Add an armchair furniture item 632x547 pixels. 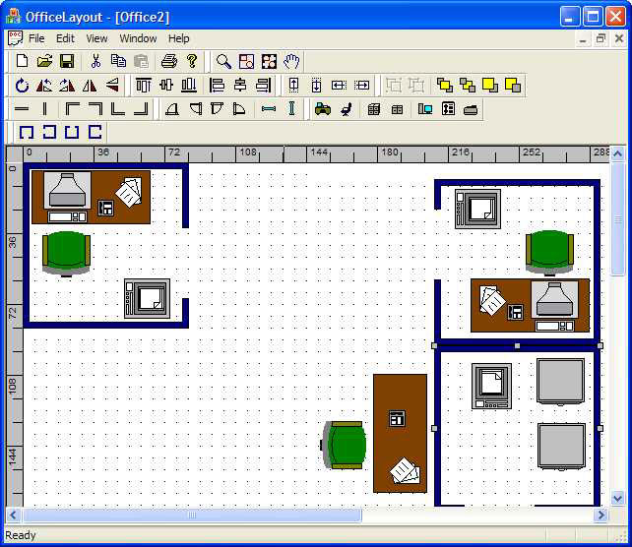click(x=323, y=109)
